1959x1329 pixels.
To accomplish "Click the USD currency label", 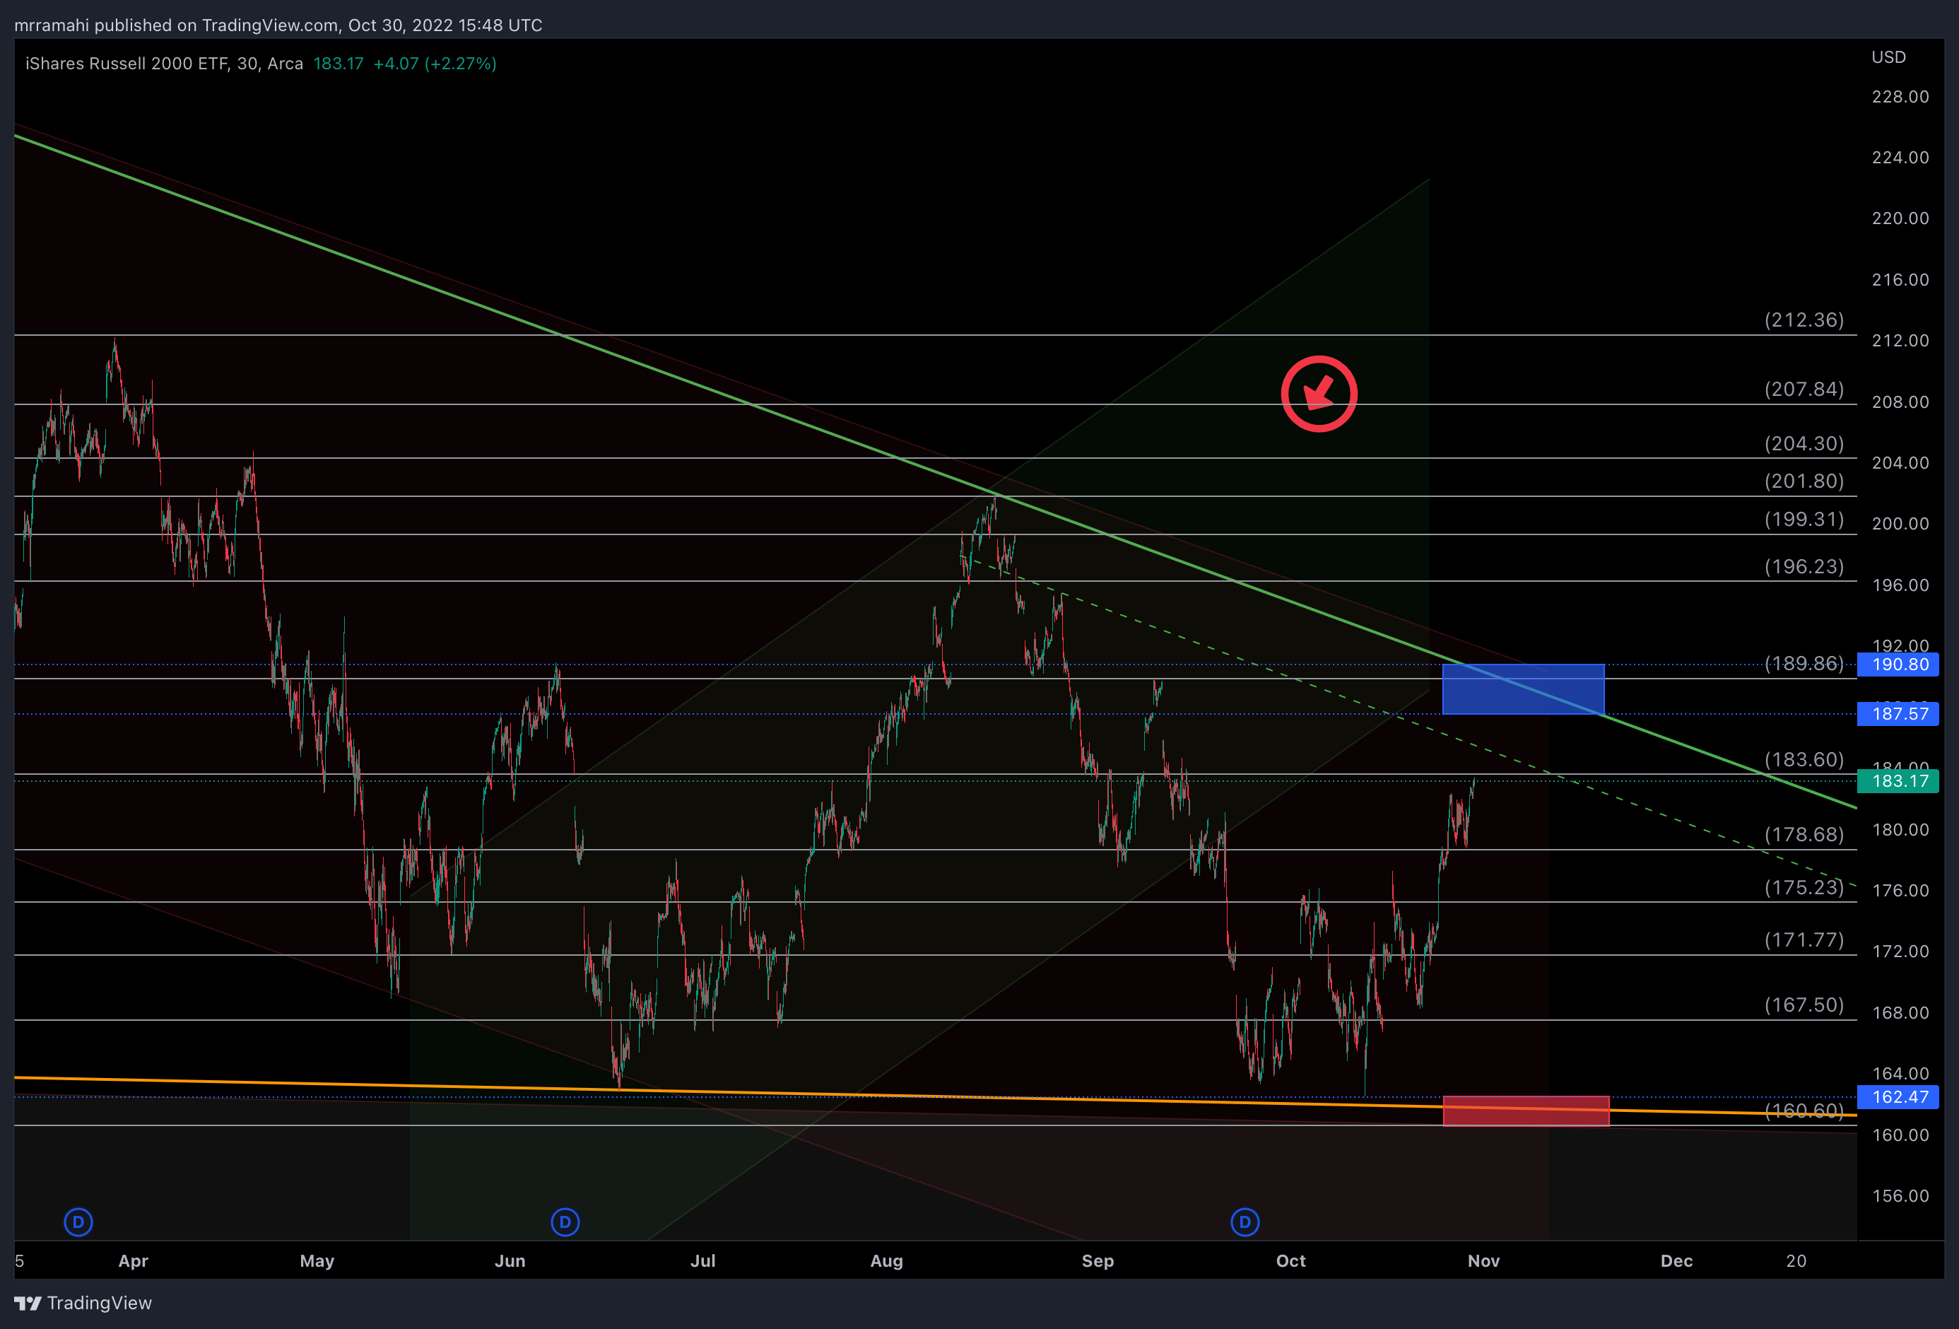I will (1888, 57).
